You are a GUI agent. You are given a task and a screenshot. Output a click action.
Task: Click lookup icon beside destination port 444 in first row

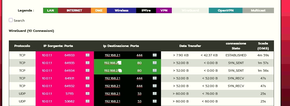point(155,55)
